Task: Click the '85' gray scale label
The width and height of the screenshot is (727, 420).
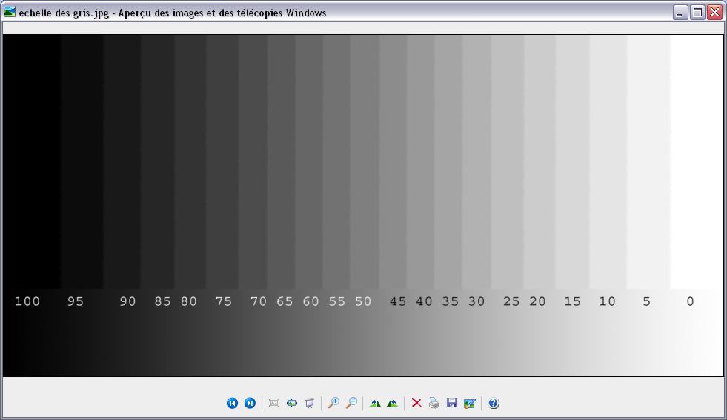Action: pos(162,301)
